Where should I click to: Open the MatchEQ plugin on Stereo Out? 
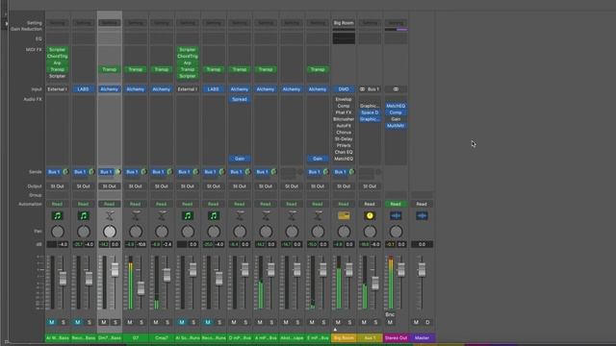pyautogui.click(x=396, y=106)
